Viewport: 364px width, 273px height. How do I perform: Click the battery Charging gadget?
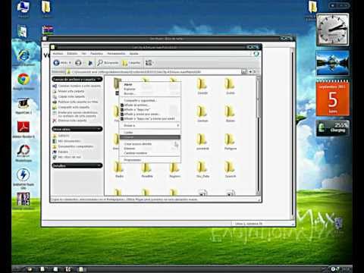[x=333, y=128]
